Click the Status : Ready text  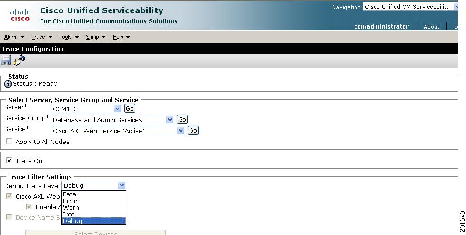pyautogui.click(x=35, y=84)
